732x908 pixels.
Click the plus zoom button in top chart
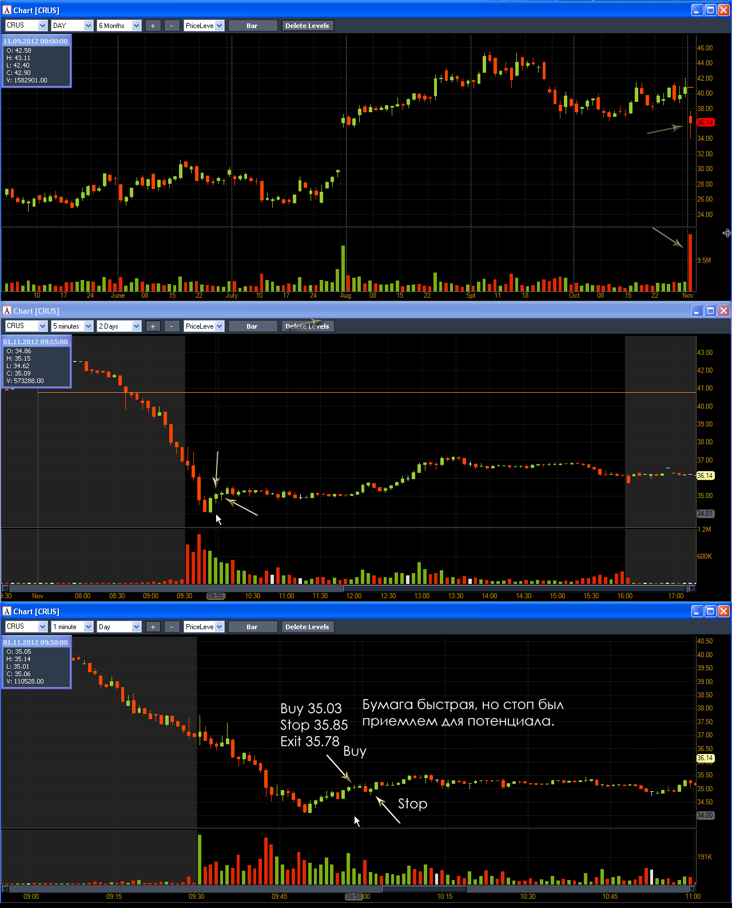153,26
